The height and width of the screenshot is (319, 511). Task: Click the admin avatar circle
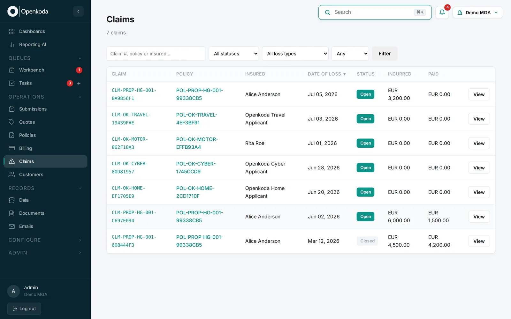coord(13,291)
